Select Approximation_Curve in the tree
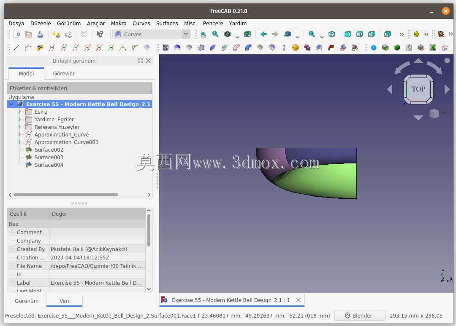The image size is (456, 326). 62,135
